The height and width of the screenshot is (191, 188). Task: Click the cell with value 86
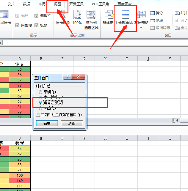pos(20,75)
